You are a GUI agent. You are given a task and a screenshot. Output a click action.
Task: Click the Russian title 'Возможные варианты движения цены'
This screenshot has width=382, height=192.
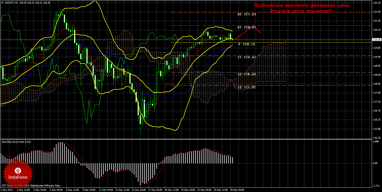[302, 5]
